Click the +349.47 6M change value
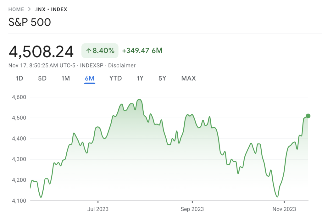This screenshot has height=220, width=322. tap(142, 51)
